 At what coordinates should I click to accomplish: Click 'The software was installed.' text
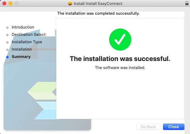(x=120, y=67)
